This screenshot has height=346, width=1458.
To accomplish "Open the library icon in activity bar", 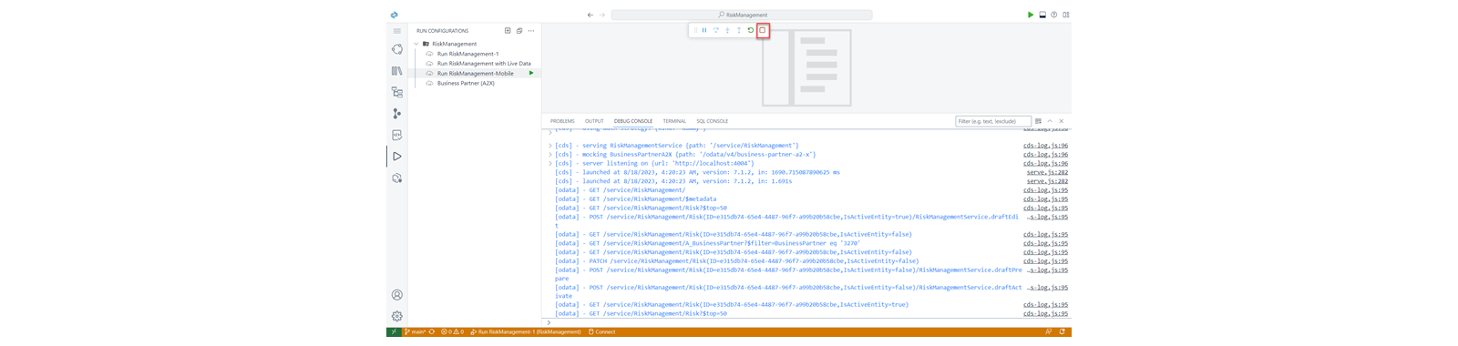I will [396, 71].
